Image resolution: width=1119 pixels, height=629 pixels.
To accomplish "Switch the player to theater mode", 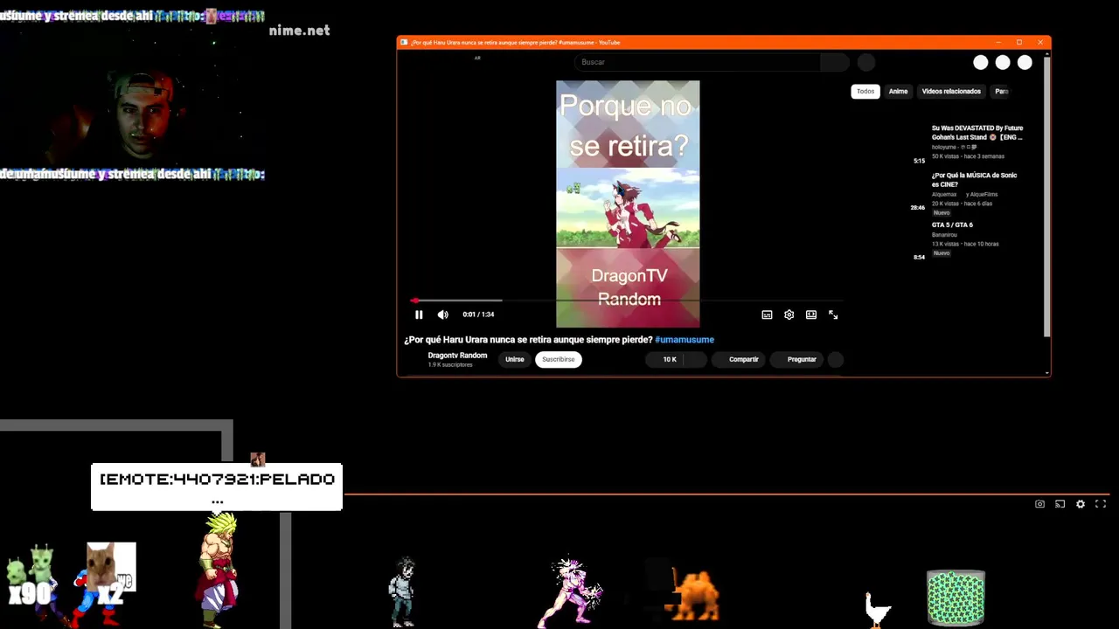I will click(x=811, y=314).
